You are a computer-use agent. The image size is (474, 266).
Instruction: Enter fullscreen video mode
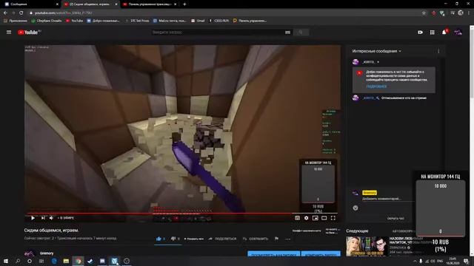[333, 218]
